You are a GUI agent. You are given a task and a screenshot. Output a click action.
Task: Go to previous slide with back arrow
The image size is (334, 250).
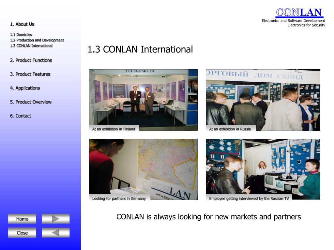[x=55, y=233]
